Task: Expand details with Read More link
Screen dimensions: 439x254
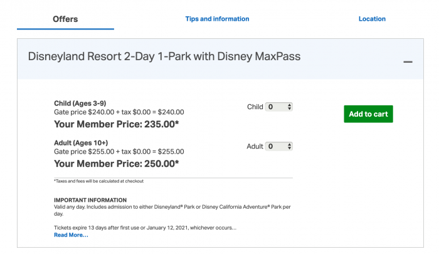Action: 71,235
